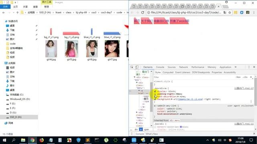The height and width of the screenshot is (144, 257).
Task: Open the translate page icon in address bar
Action: (x=225, y=12)
